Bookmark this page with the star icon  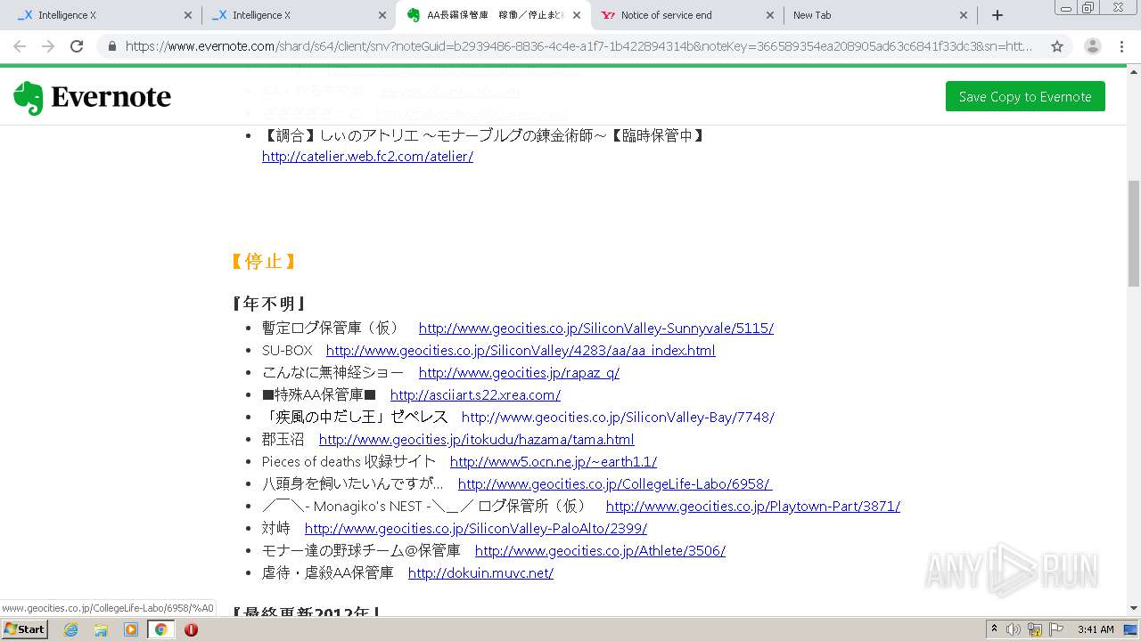pos(1057,46)
